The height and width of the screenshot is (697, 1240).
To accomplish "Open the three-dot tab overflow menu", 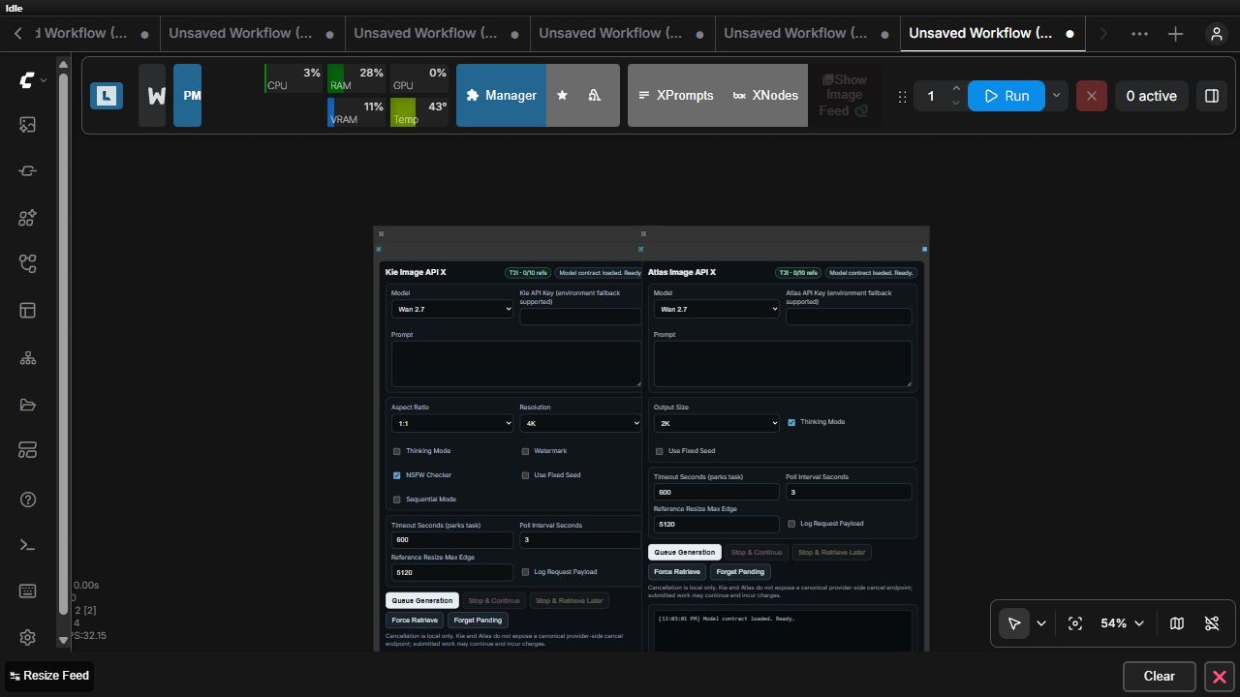I will (1139, 34).
